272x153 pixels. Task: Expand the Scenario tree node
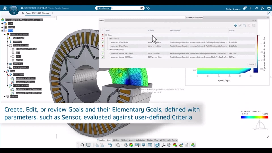[x=2, y=27]
